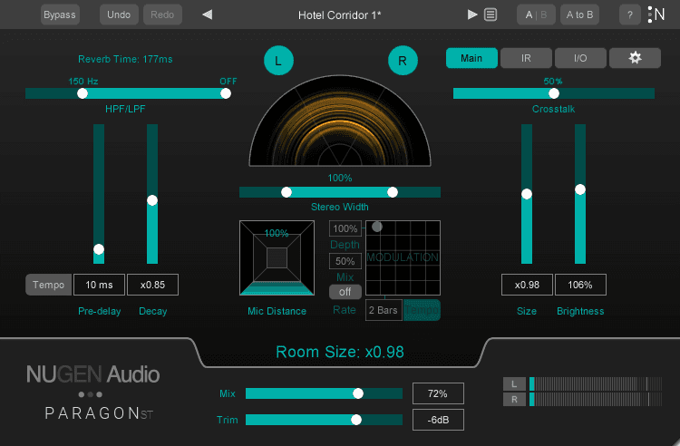Click the semicircular reverb visualizer
Viewport: 680px width, 446px height.
pos(340,121)
